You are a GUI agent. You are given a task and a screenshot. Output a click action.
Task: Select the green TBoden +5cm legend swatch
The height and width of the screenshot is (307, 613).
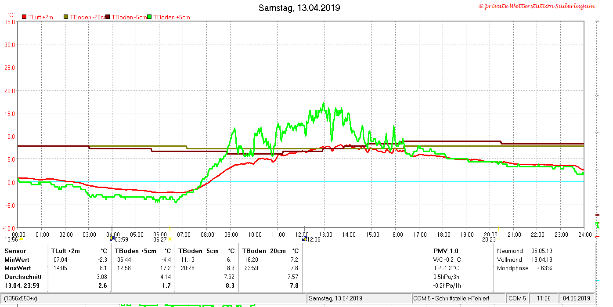(149, 17)
